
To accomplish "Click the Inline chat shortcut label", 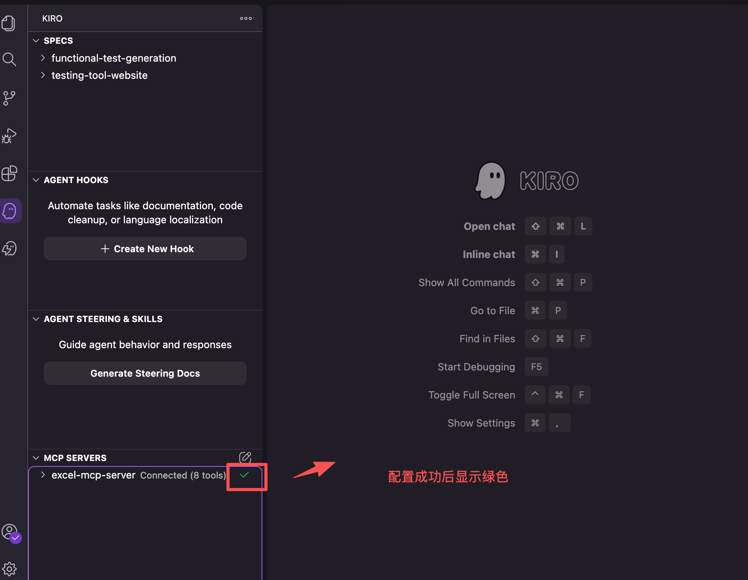I will pyautogui.click(x=489, y=254).
